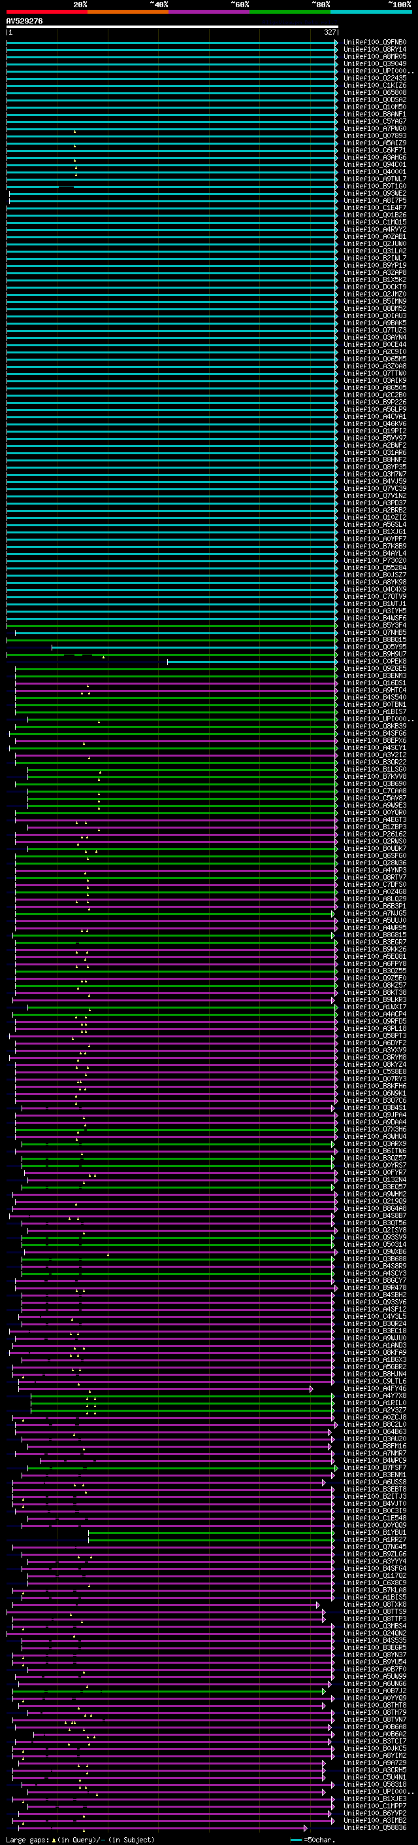This screenshot has width=418, height=1845.
Task: Select the UniRef100_O65808 label
Action: (x=375, y=92)
